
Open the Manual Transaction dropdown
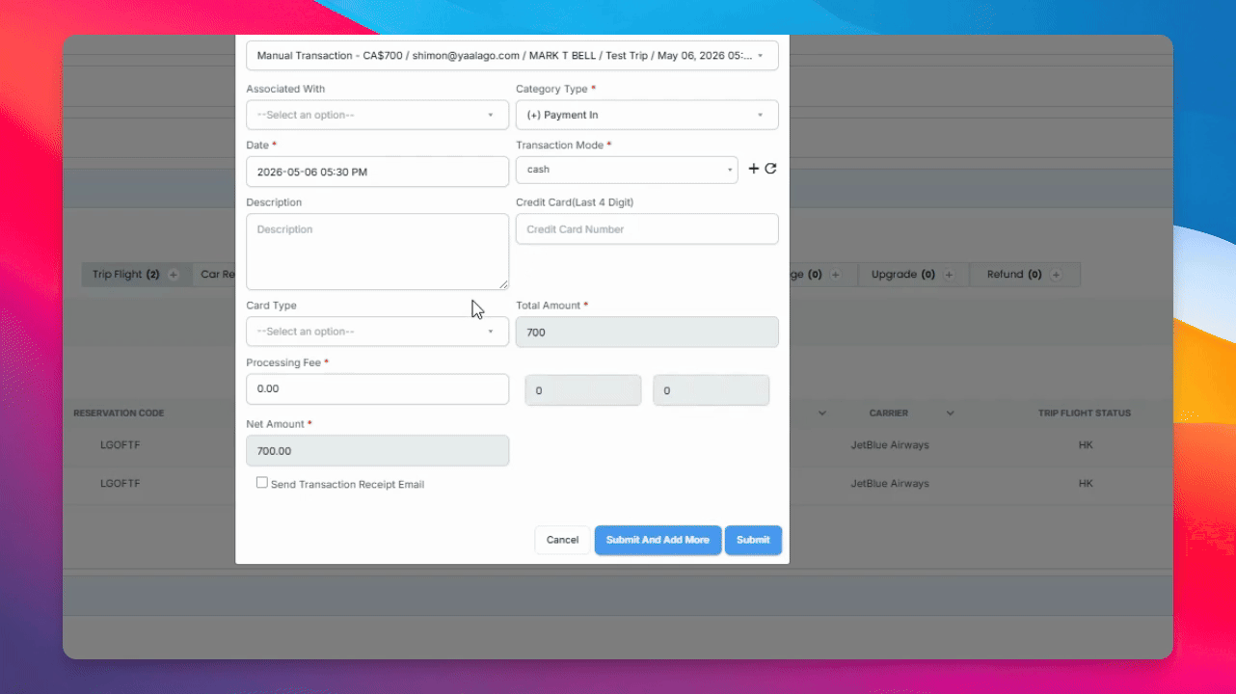click(x=512, y=56)
